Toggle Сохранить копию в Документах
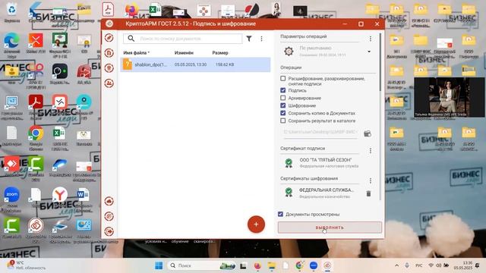Image resolution: width=486 pixels, height=273 pixels. [282, 113]
